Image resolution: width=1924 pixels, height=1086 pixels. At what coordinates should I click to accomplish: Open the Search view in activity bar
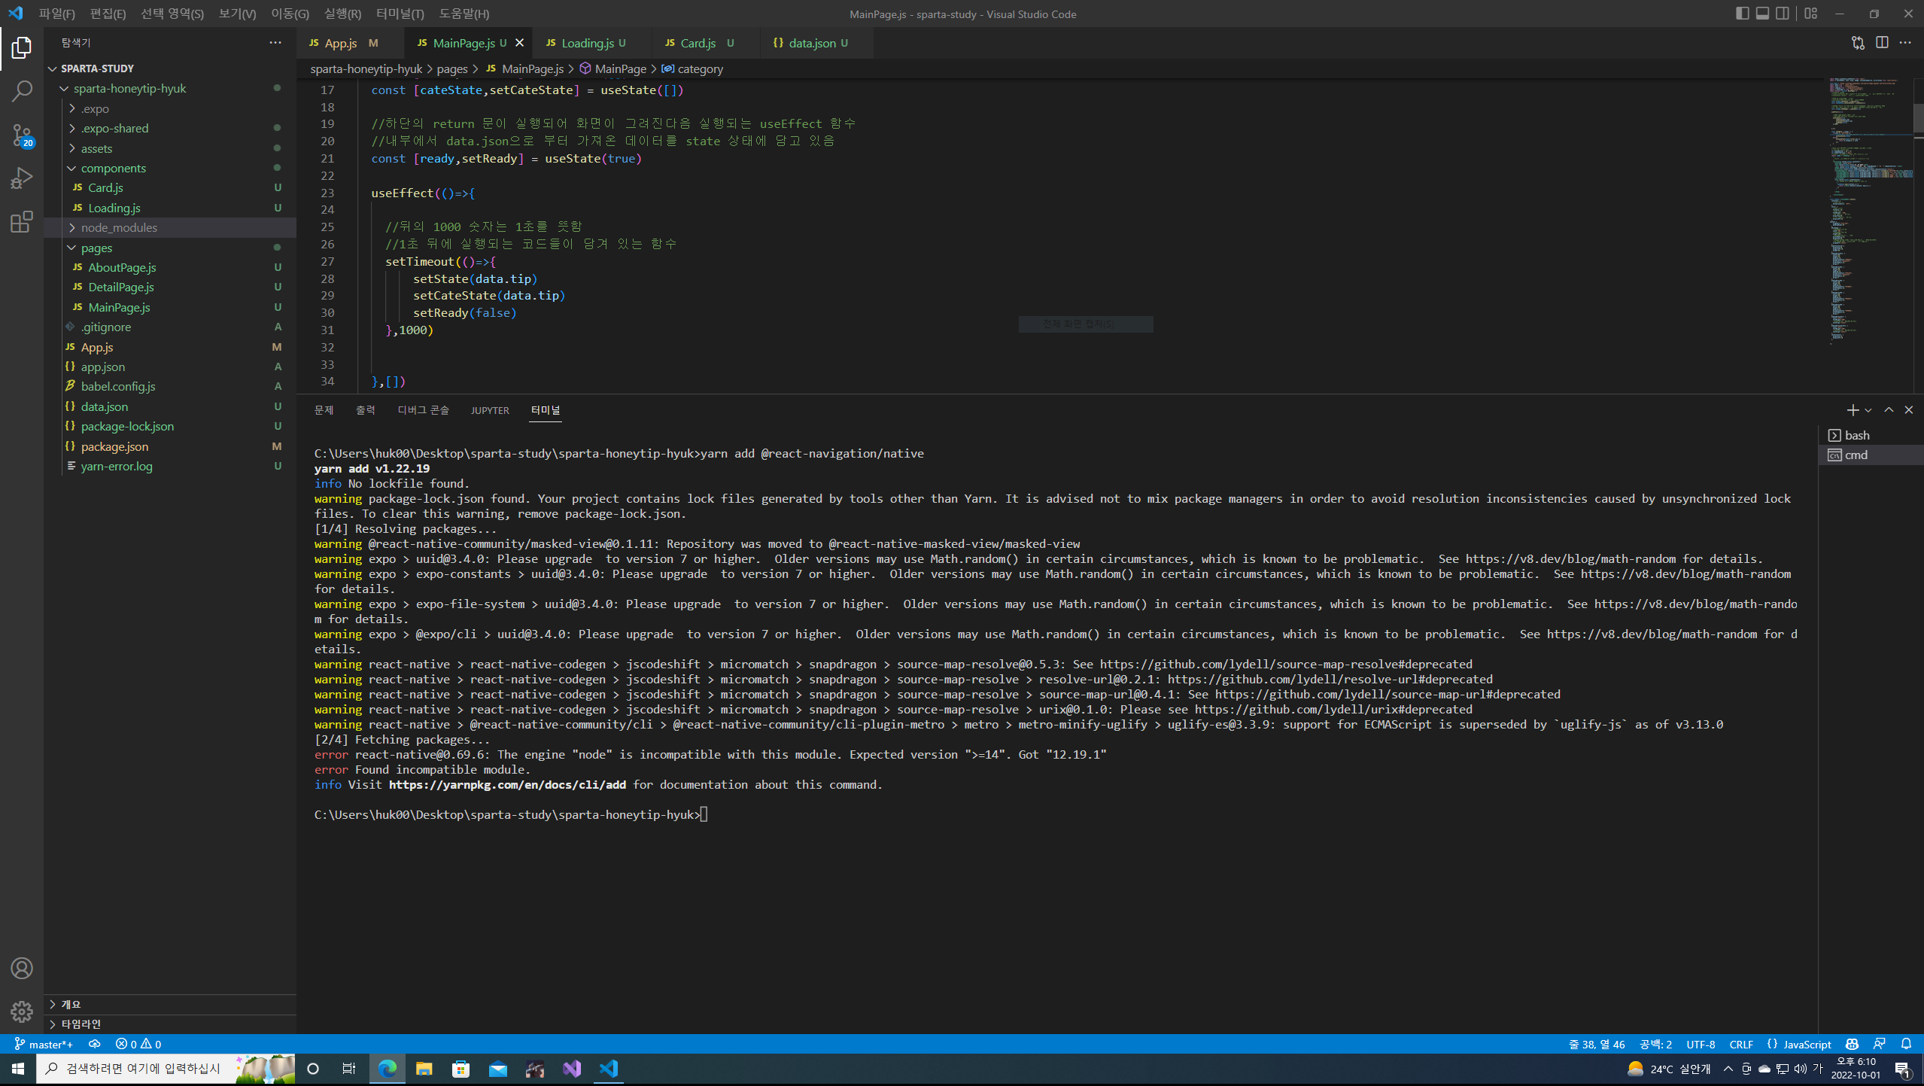[22, 92]
